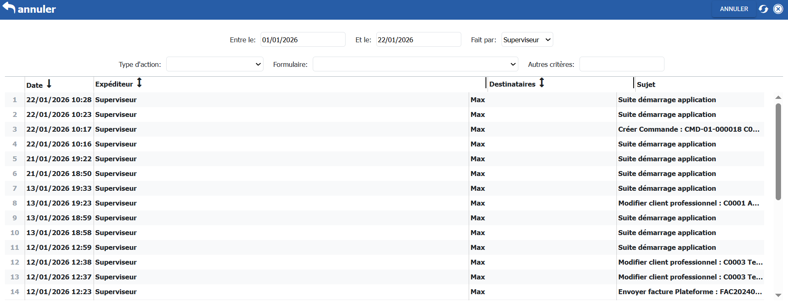Sort by Expéditeur using its arrow icon
Image resolution: width=788 pixels, height=304 pixels.
tap(140, 83)
